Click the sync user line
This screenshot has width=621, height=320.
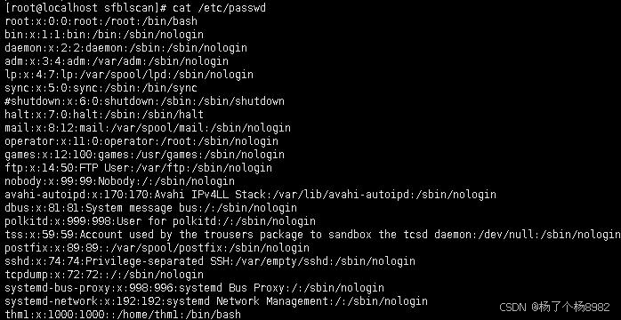pos(101,88)
